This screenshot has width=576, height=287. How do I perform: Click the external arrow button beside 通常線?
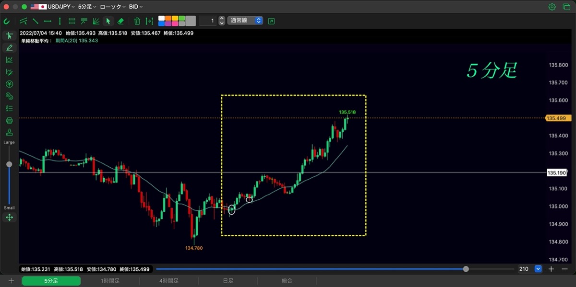(x=271, y=21)
